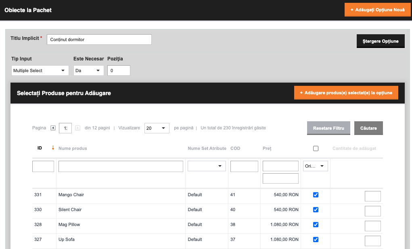
Task: Sort by Nume produs column header
Action: tap(73, 148)
